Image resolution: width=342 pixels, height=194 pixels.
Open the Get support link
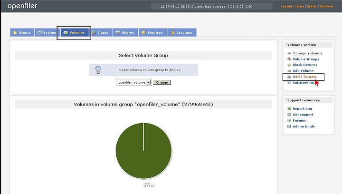point(303,114)
